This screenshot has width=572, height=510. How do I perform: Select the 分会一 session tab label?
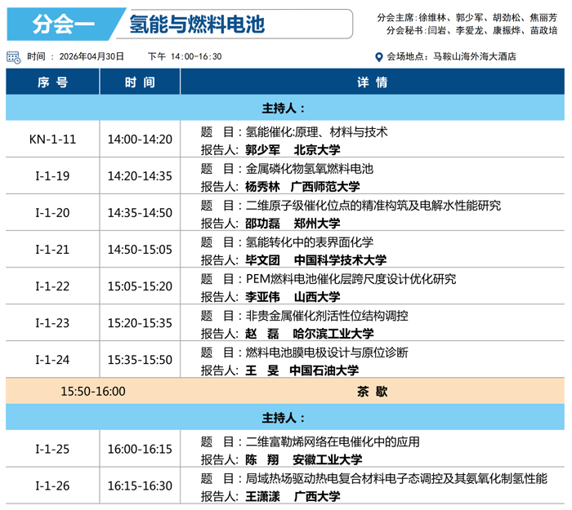pyautogui.click(x=63, y=24)
